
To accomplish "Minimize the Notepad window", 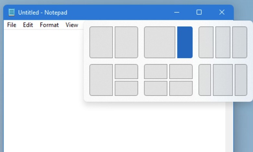I will tap(177, 12).
